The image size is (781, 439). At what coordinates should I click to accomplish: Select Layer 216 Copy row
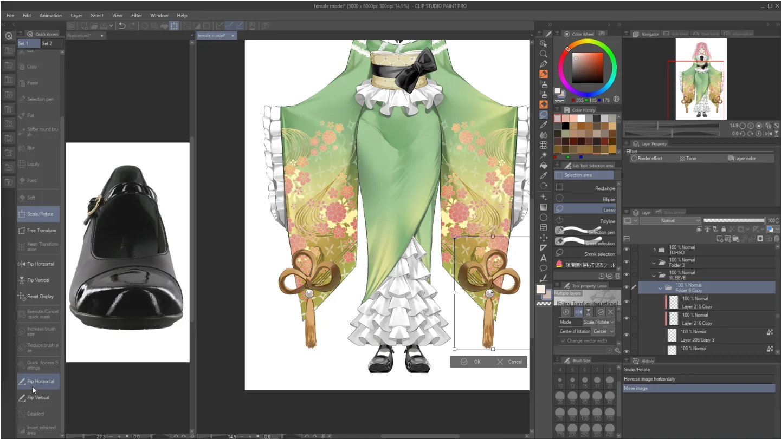click(707, 319)
